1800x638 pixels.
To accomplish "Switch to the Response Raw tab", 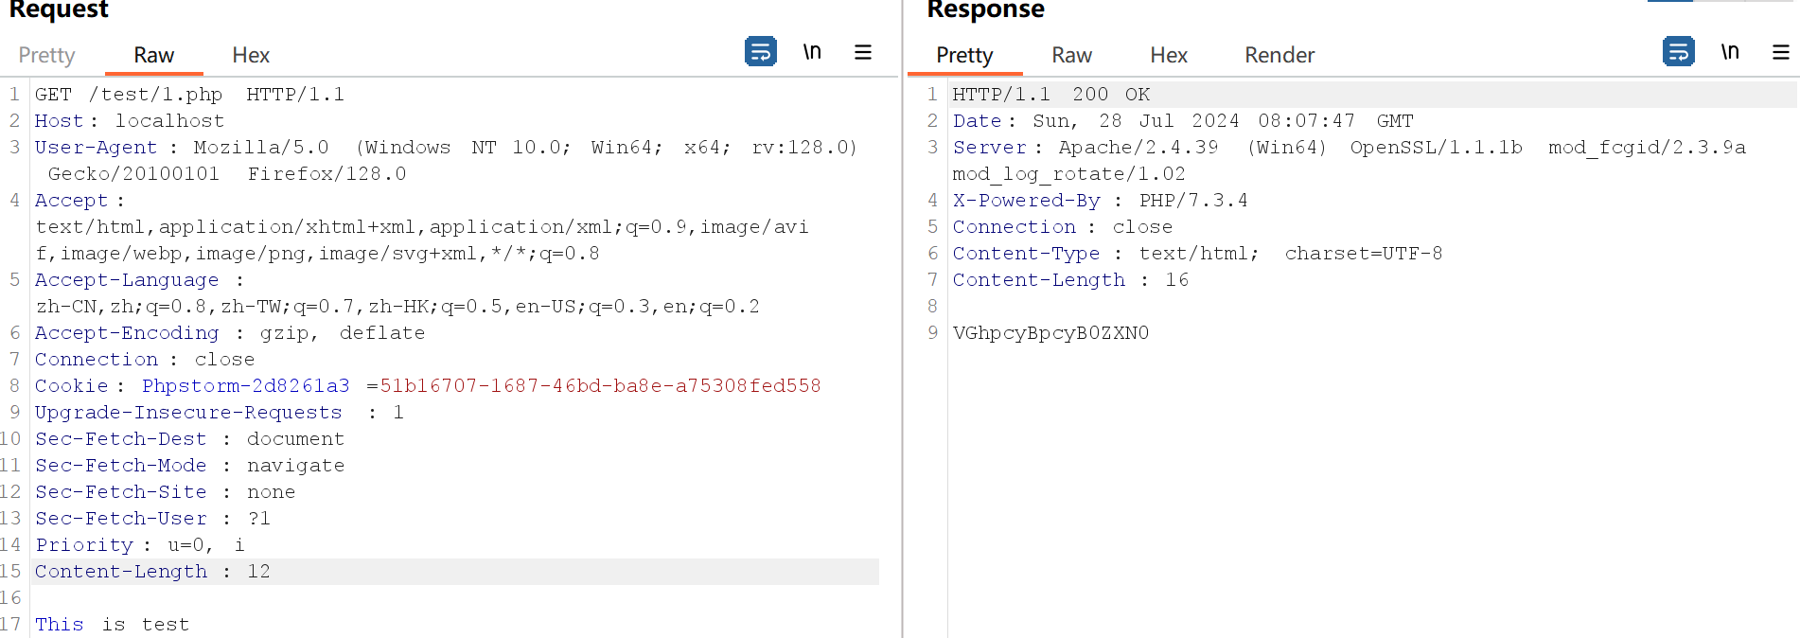I will tap(1071, 55).
